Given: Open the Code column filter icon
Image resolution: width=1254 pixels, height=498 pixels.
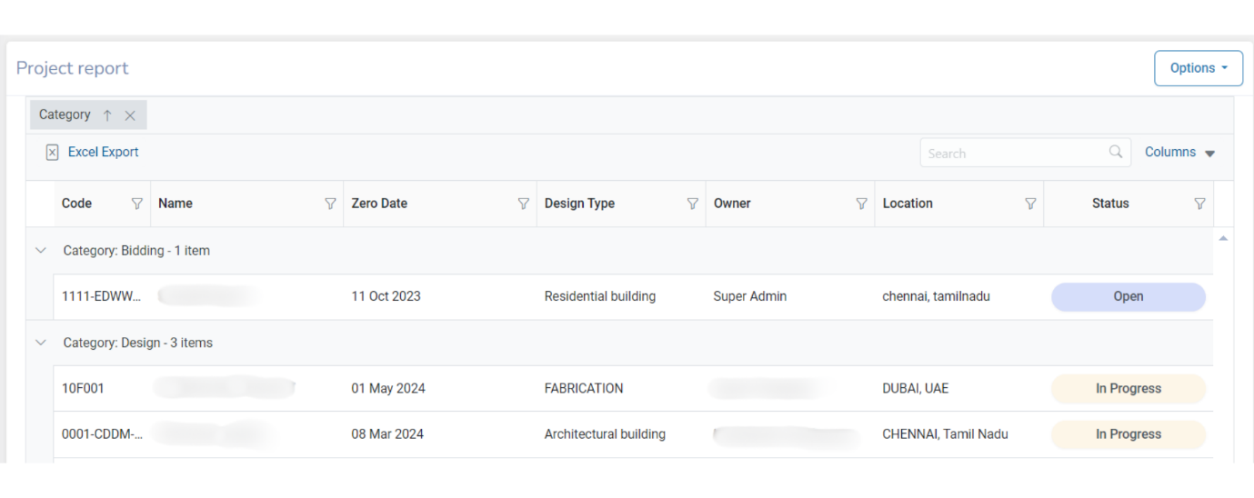Looking at the screenshot, I should [x=137, y=204].
